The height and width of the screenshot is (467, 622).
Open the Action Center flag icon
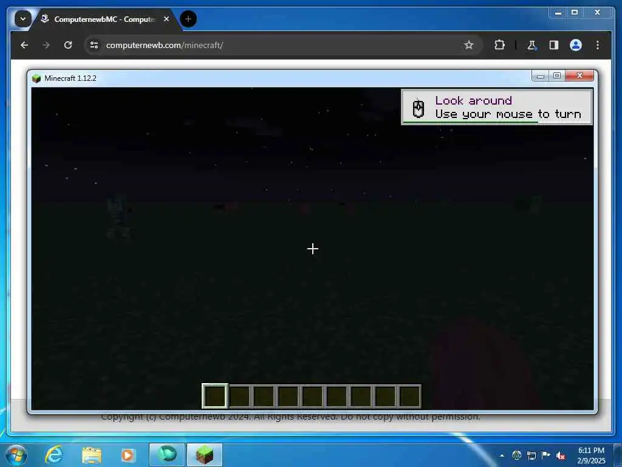click(546, 455)
